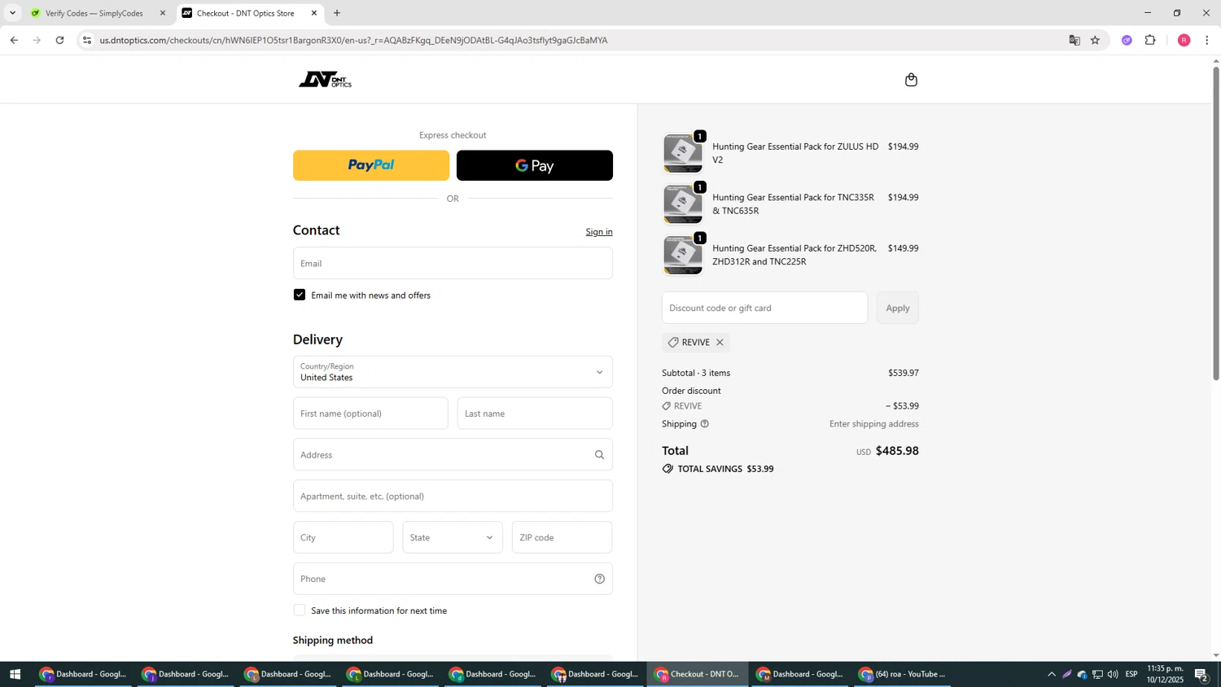Go back with browser back arrow
This screenshot has width=1221, height=687.
pos(14,40)
